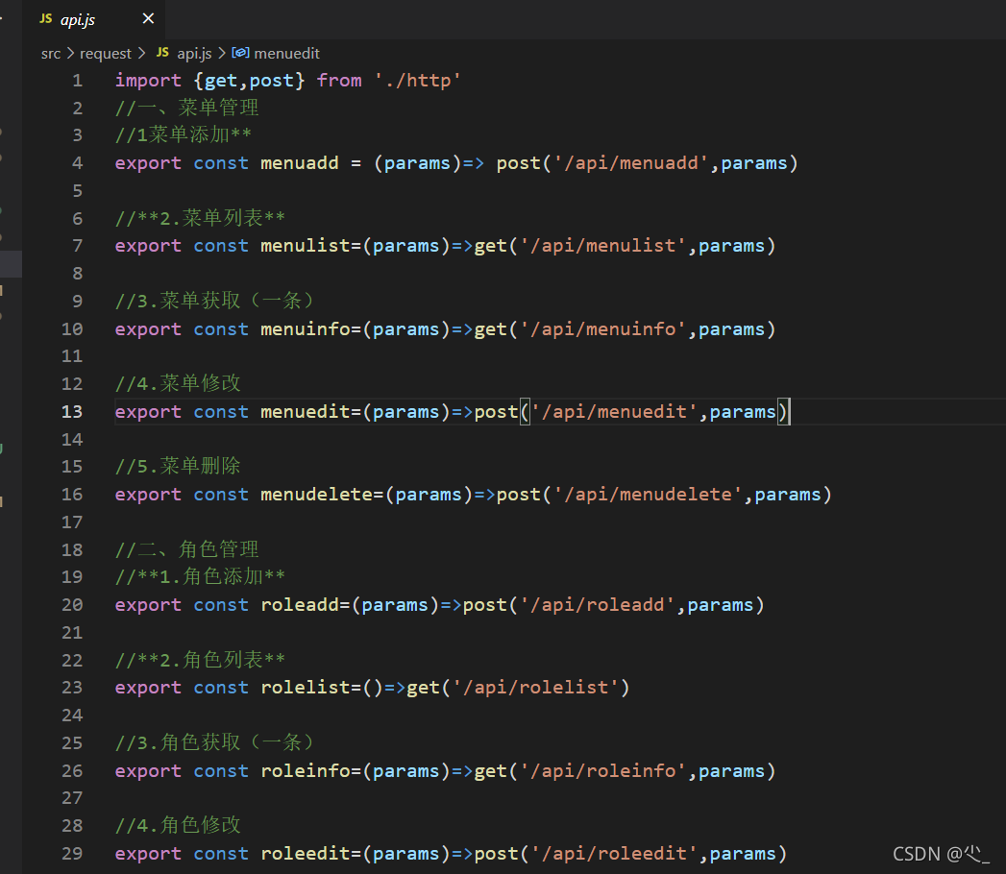The height and width of the screenshot is (874, 1006).
Task: Click the './http' import path string
Action: click(x=420, y=80)
